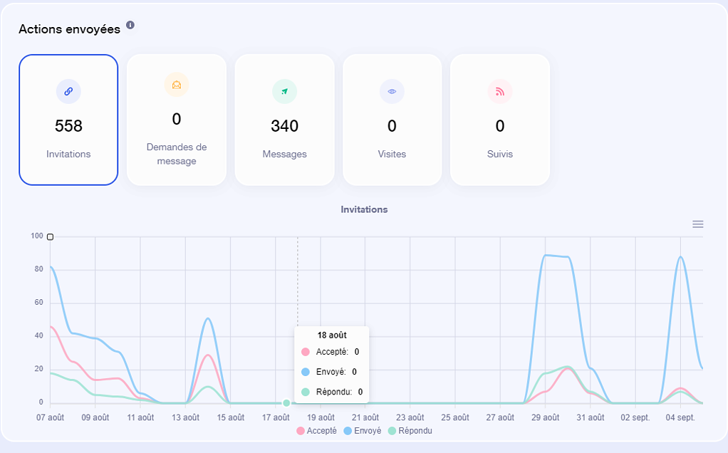Toggle the Accepté series in legend
The height and width of the screenshot is (453, 728).
[x=317, y=431]
